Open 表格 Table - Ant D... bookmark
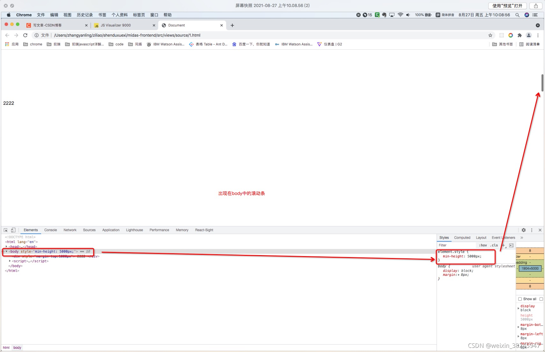545x352 pixels. (x=208, y=44)
